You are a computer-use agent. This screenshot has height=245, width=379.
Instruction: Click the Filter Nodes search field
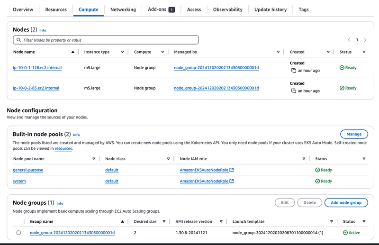click(106, 40)
